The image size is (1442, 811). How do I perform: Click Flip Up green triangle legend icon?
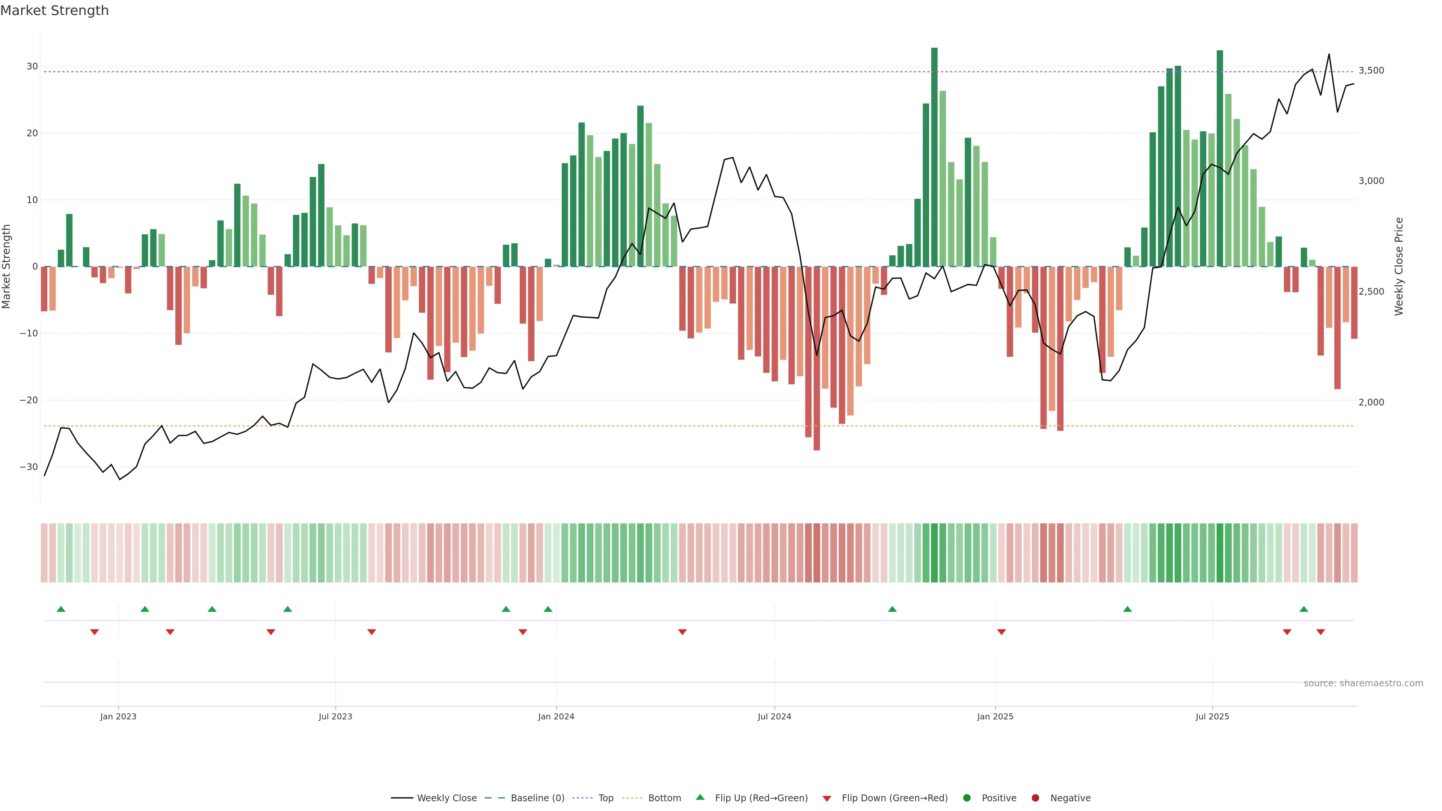[700, 797]
